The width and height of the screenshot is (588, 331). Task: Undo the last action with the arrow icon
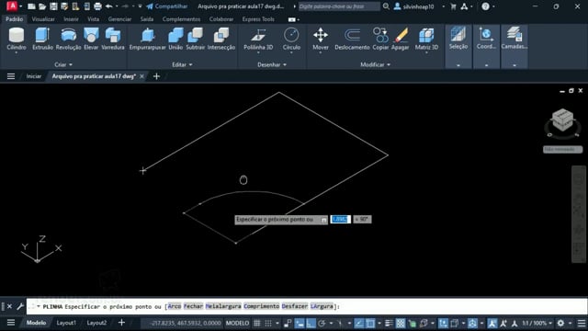109,6
